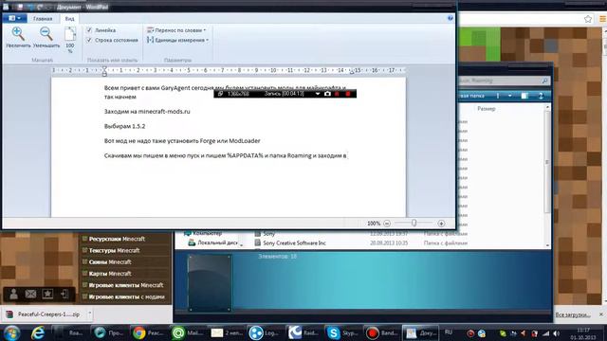Click the minus zoom button in WordPad status bar
Screen dimensions: 607x341
coord(387,224)
